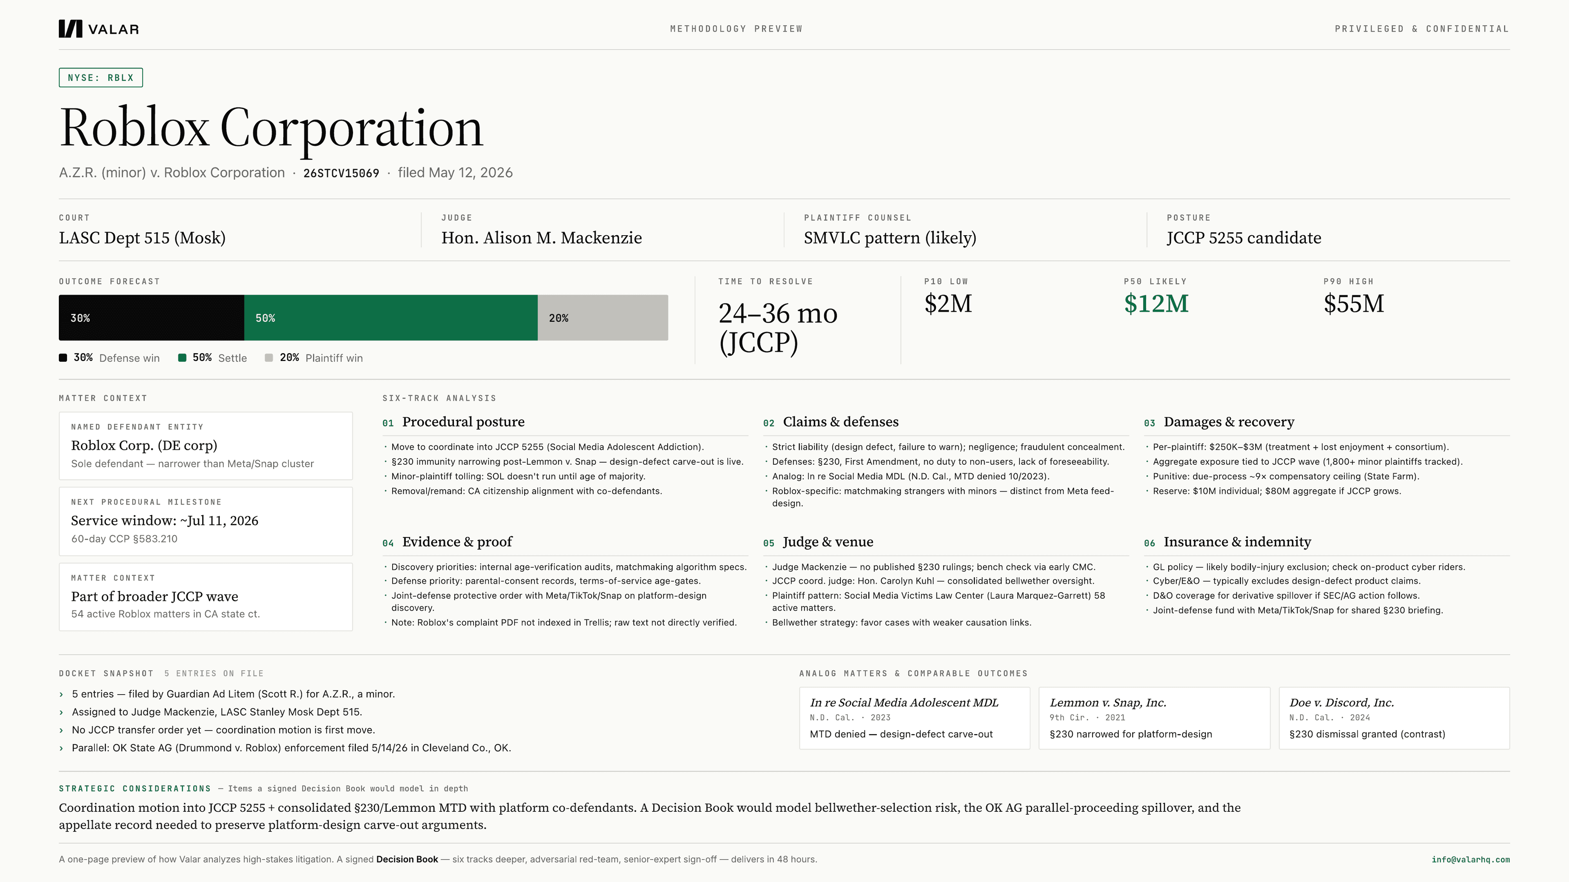
Task: Select the Named Defendant Entity card
Action: [x=205, y=446]
